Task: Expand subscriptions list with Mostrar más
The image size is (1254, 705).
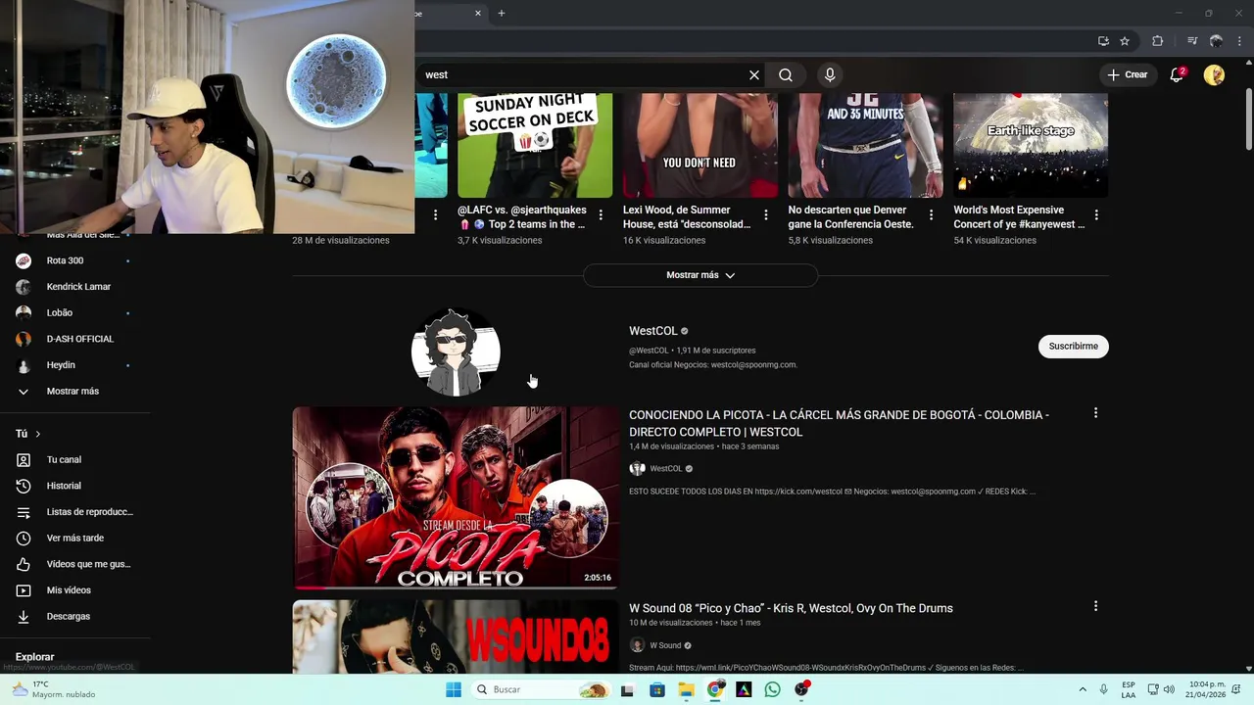Action: (73, 391)
